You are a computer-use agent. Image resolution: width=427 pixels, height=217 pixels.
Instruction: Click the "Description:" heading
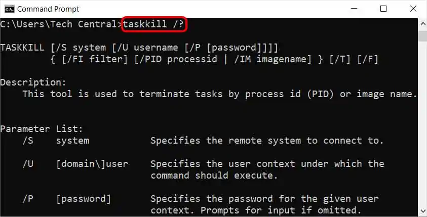pos(33,82)
